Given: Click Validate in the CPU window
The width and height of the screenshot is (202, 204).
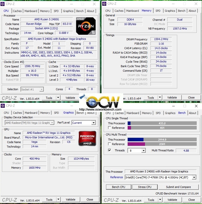Looking at the screenshot, I should pyautogui.click(x=70, y=98).
